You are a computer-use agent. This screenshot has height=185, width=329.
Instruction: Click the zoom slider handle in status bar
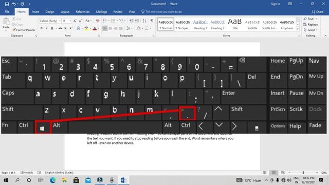pyautogui.click(x=303, y=173)
